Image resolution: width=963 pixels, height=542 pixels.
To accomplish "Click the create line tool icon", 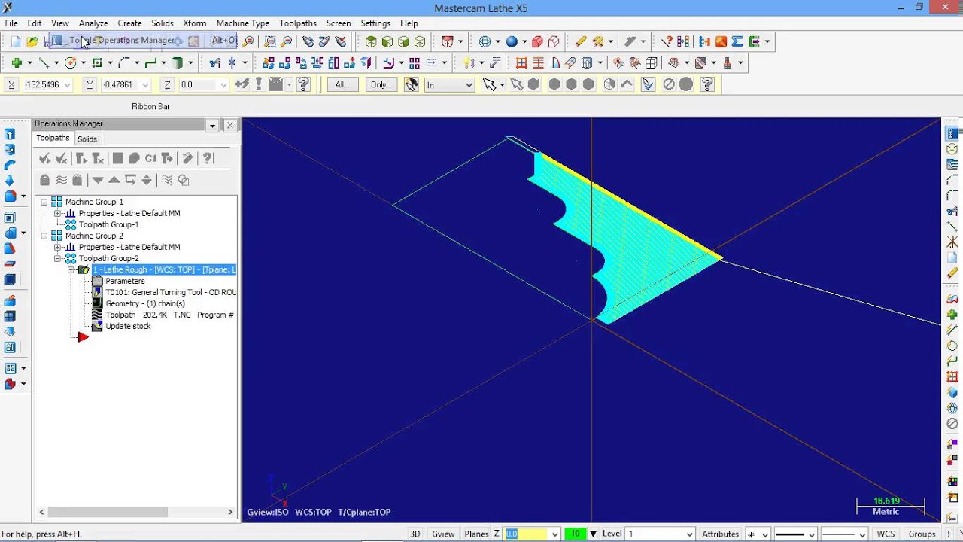I will tap(44, 63).
